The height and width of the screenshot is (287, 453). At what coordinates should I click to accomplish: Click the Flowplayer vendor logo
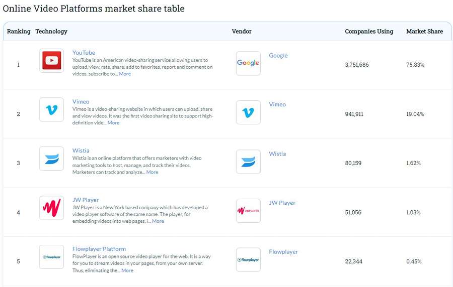click(x=248, y=260)
